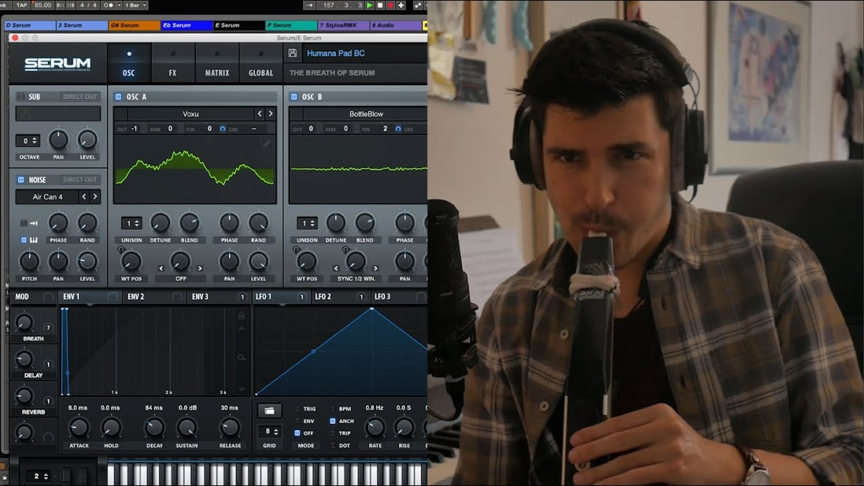Click the DAW play button in transport

coord(369,5)
